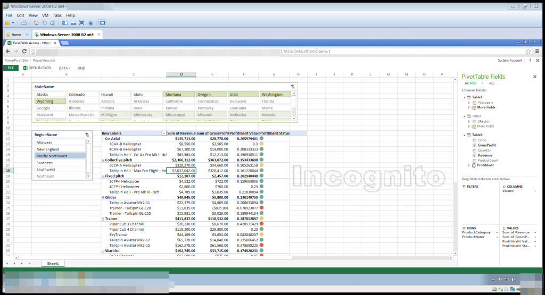The width and height of the screenshot is (545, 295).
Task: Open the Sum of Revenue value dropdown
Action: [535, 232]
